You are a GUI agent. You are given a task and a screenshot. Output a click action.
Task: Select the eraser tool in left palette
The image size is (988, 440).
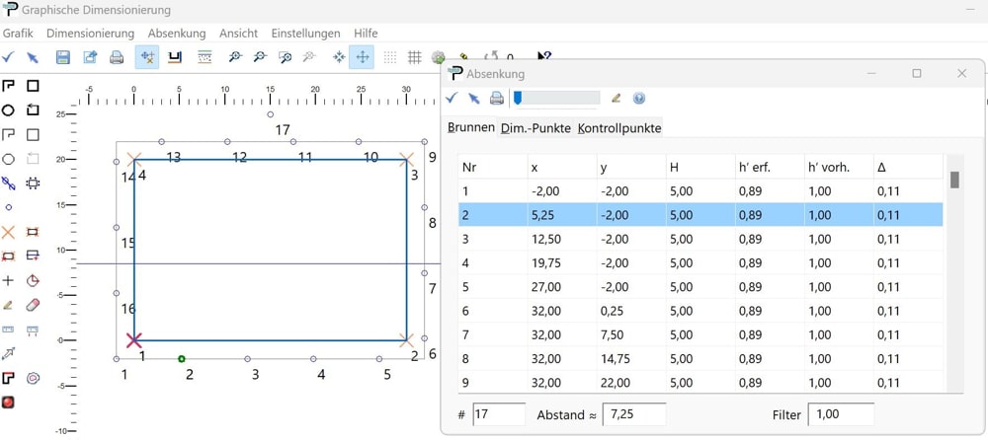click(x=33, y=305)
